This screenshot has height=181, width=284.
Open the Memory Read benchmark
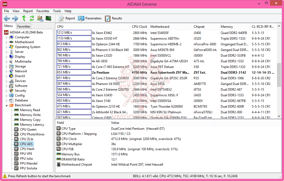pyautogui.click(x=30, y=110)
